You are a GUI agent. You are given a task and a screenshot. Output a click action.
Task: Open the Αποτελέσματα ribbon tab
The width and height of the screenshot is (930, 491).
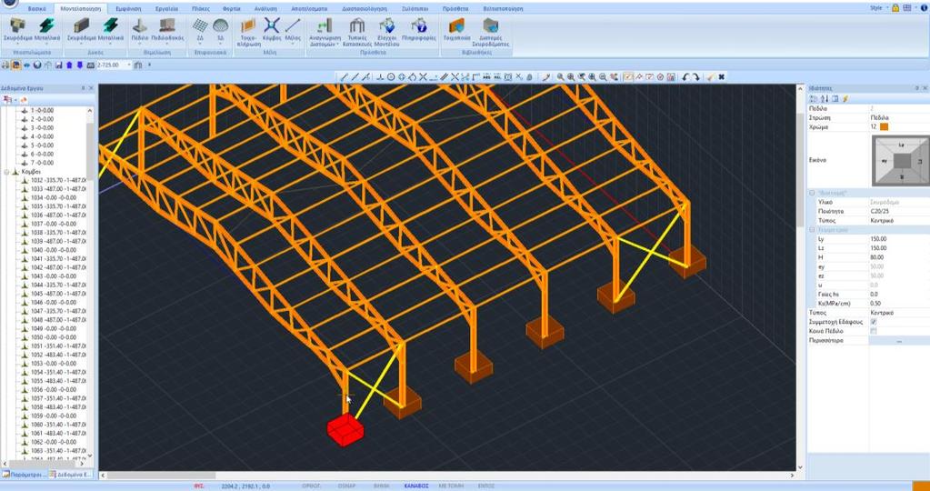310,9
